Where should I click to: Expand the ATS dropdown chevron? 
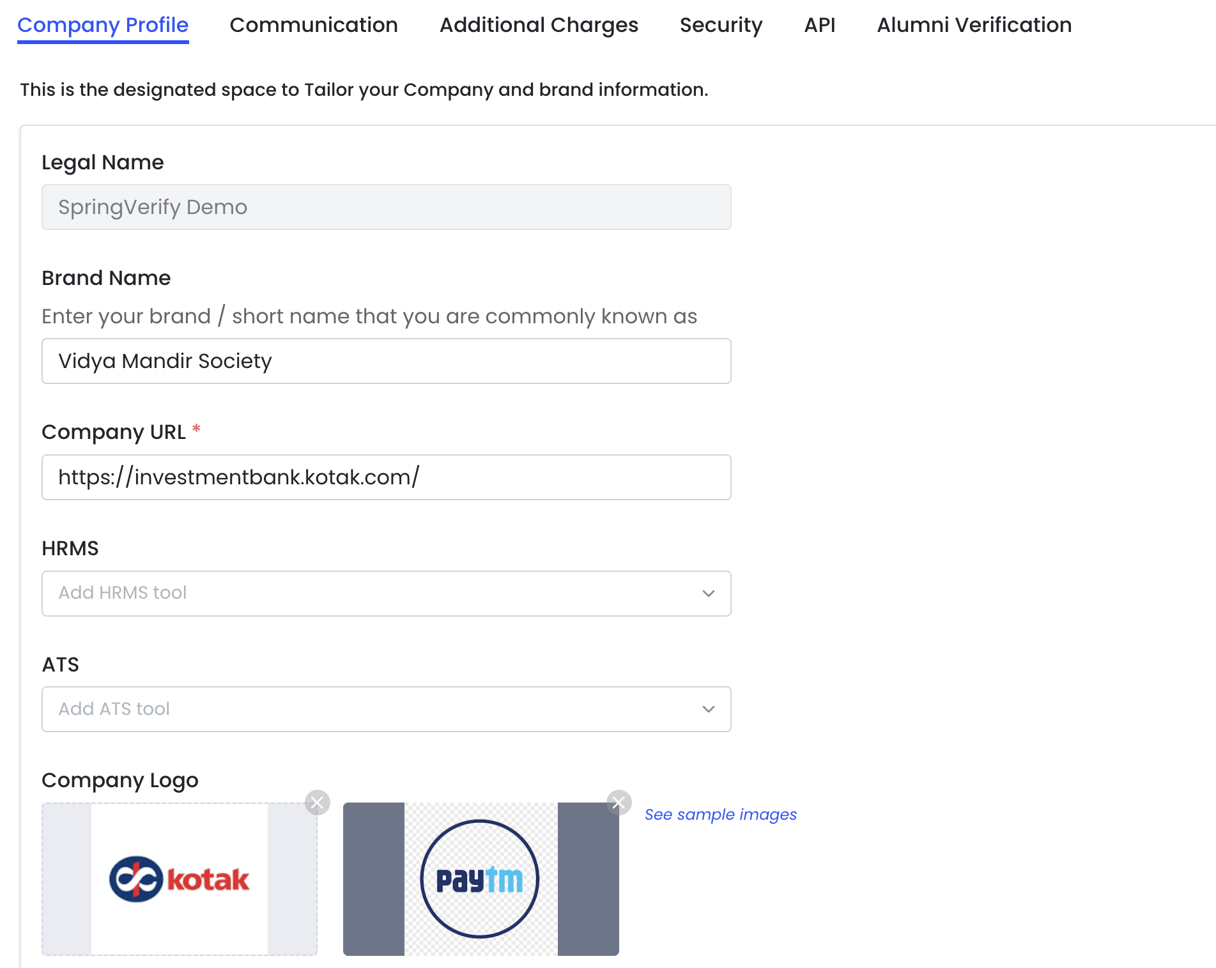coord(708,709)
